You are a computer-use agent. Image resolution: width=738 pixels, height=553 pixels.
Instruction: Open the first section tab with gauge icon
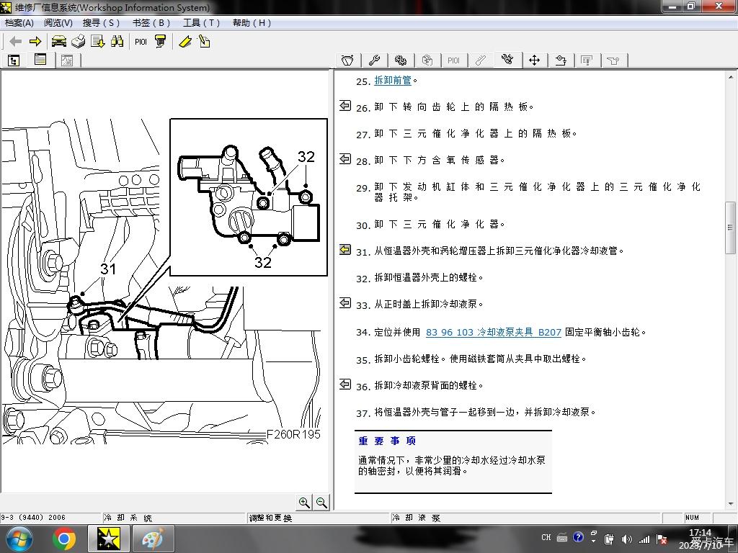click(x=348, y=60)
